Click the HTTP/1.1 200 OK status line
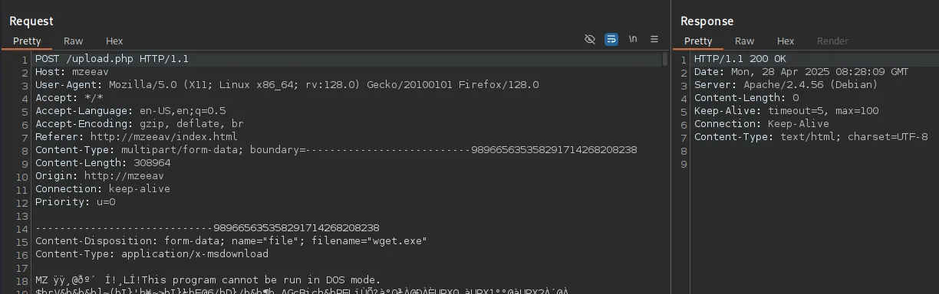 [x=740, y=59]
